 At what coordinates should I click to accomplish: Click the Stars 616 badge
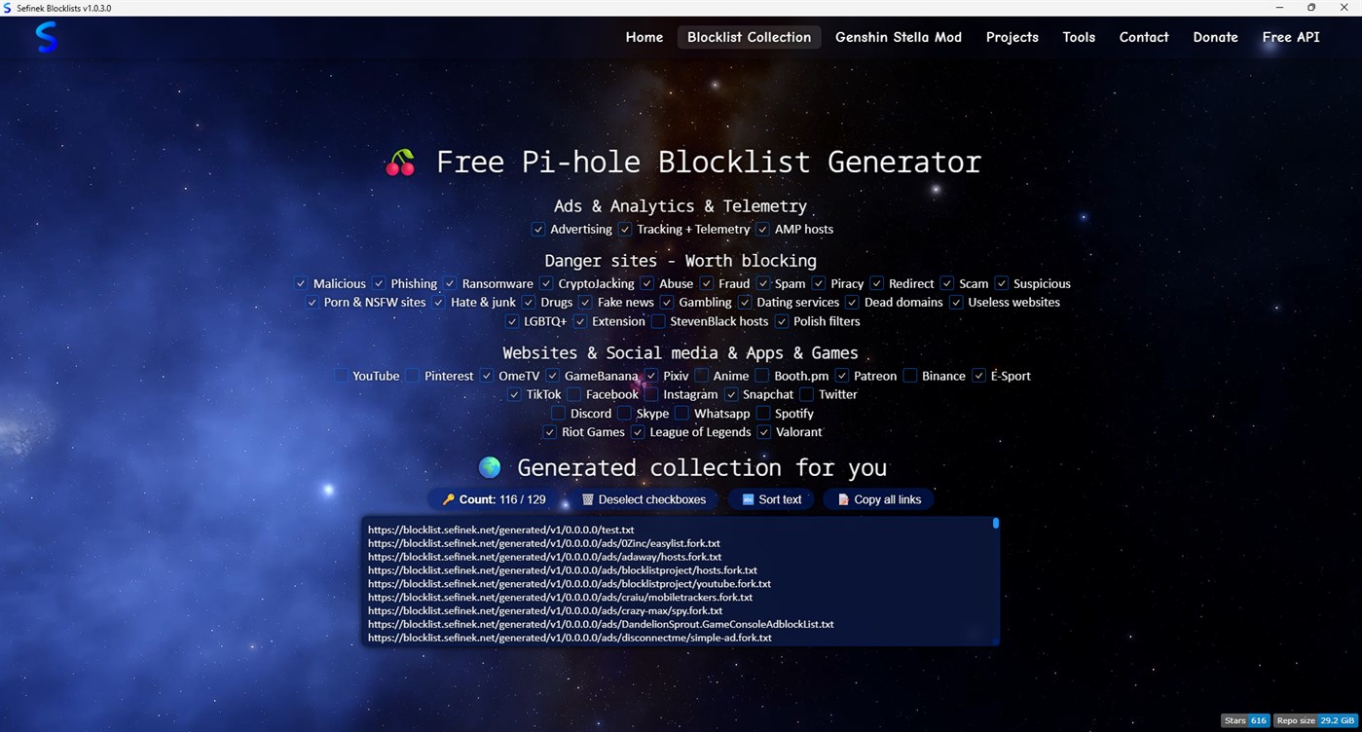pyautogui.click(x=1244, y=720)
